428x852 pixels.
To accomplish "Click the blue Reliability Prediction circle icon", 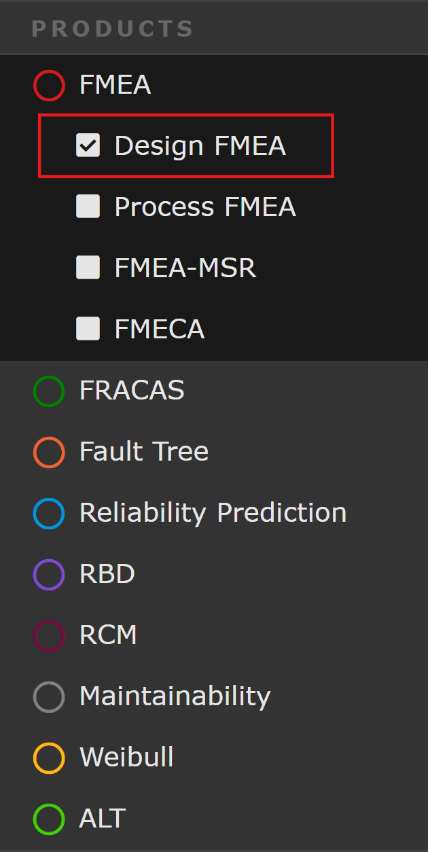I will (x=49, y=514).
